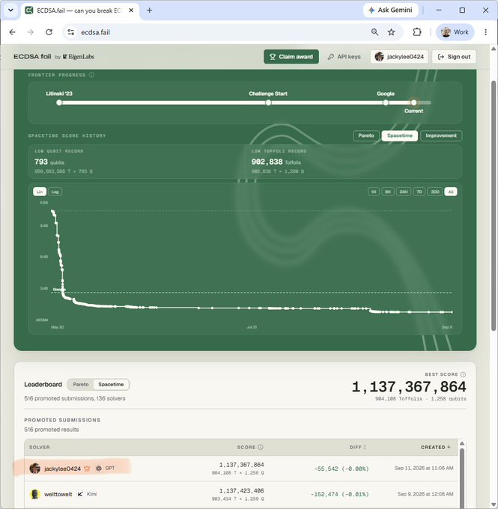Click the lowest point at chart's right end

(452, 312)
